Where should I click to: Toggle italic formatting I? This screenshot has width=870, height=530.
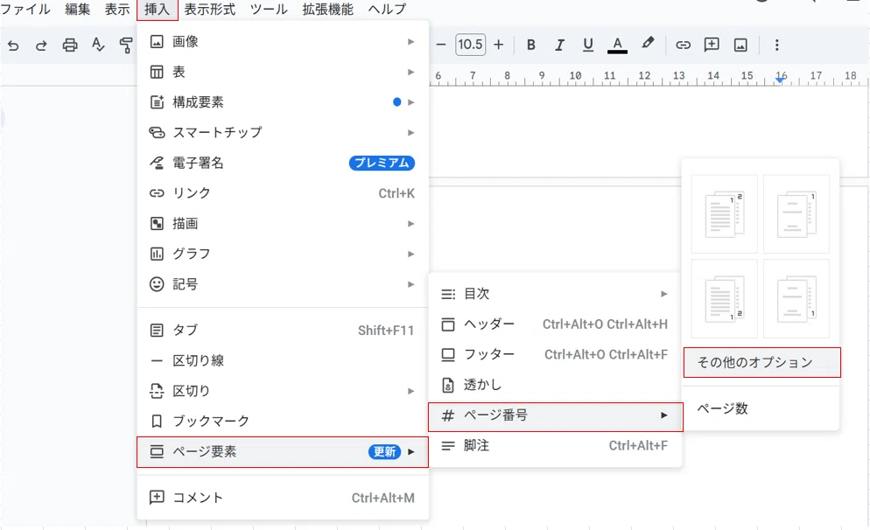pyautogui.click(x=559, y=45)
